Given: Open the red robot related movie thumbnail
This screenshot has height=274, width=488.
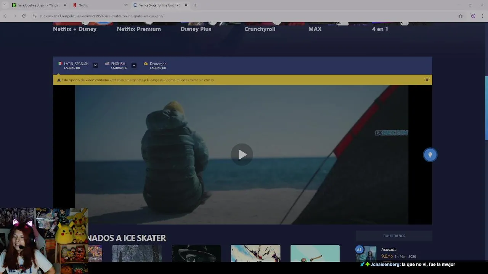Looking at the screenshot, I should 255,253.
